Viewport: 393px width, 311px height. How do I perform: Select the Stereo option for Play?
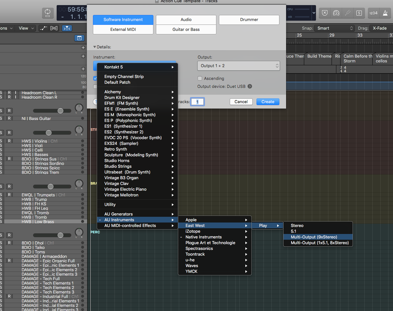click(318, 225)
